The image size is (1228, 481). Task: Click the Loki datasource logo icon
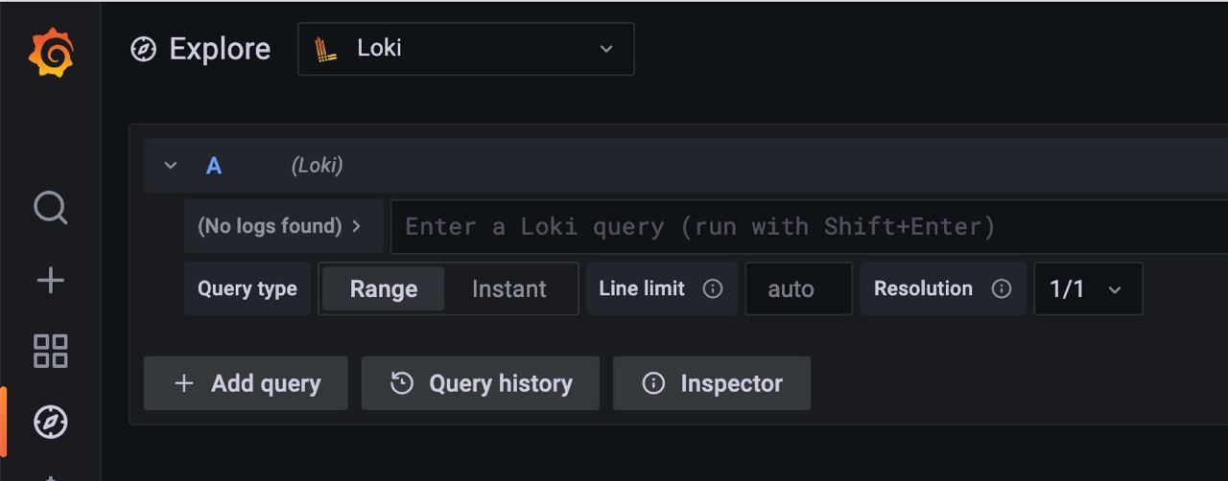(x=326, y=49)
